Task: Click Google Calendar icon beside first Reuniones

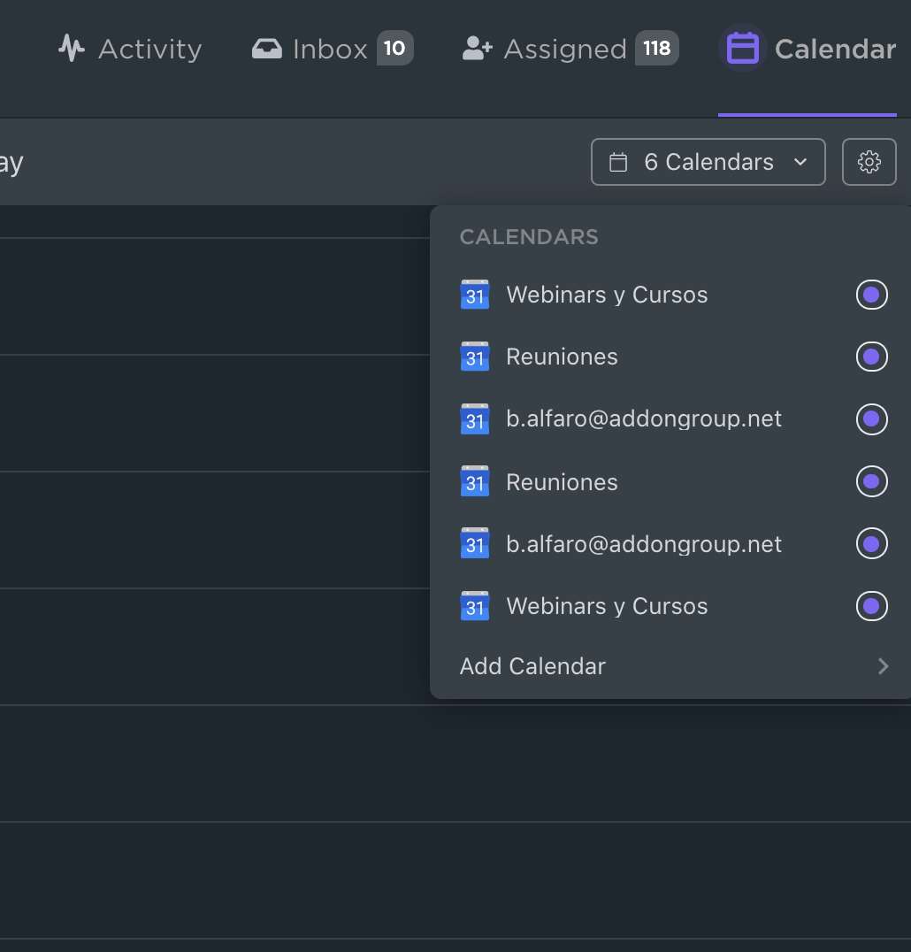Action: [475, 357]
